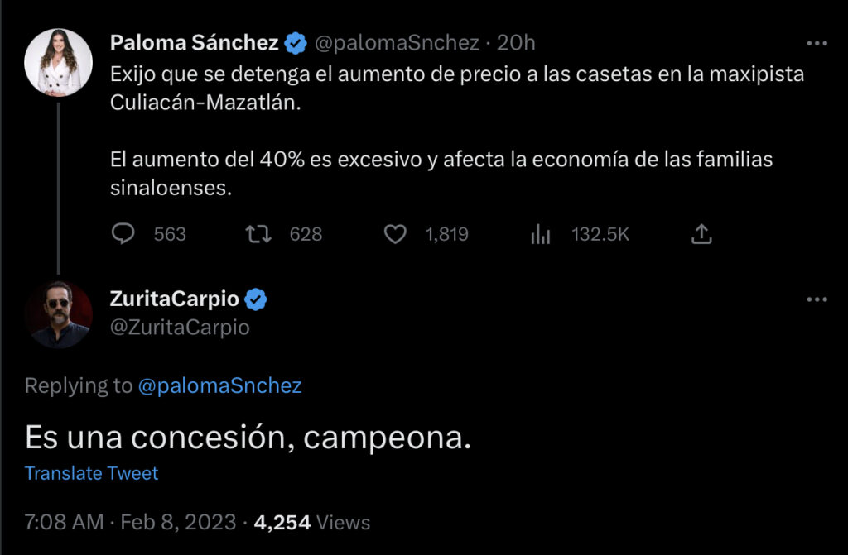Click @palomaSnchez in the Replying to line

click(x=219, y=385)
